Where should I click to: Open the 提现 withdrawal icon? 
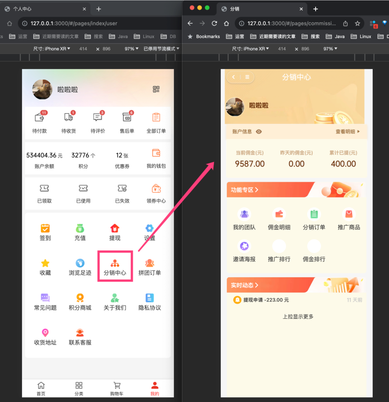pyautogui.click(x=115, y=232)
